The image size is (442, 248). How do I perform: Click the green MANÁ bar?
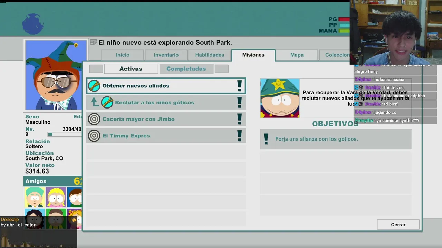tap(345, 31)
